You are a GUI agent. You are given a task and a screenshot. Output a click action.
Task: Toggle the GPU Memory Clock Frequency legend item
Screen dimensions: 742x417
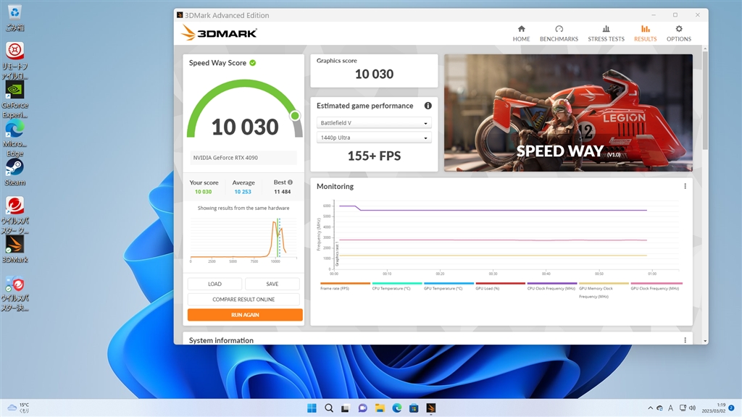tap(604, 290)
